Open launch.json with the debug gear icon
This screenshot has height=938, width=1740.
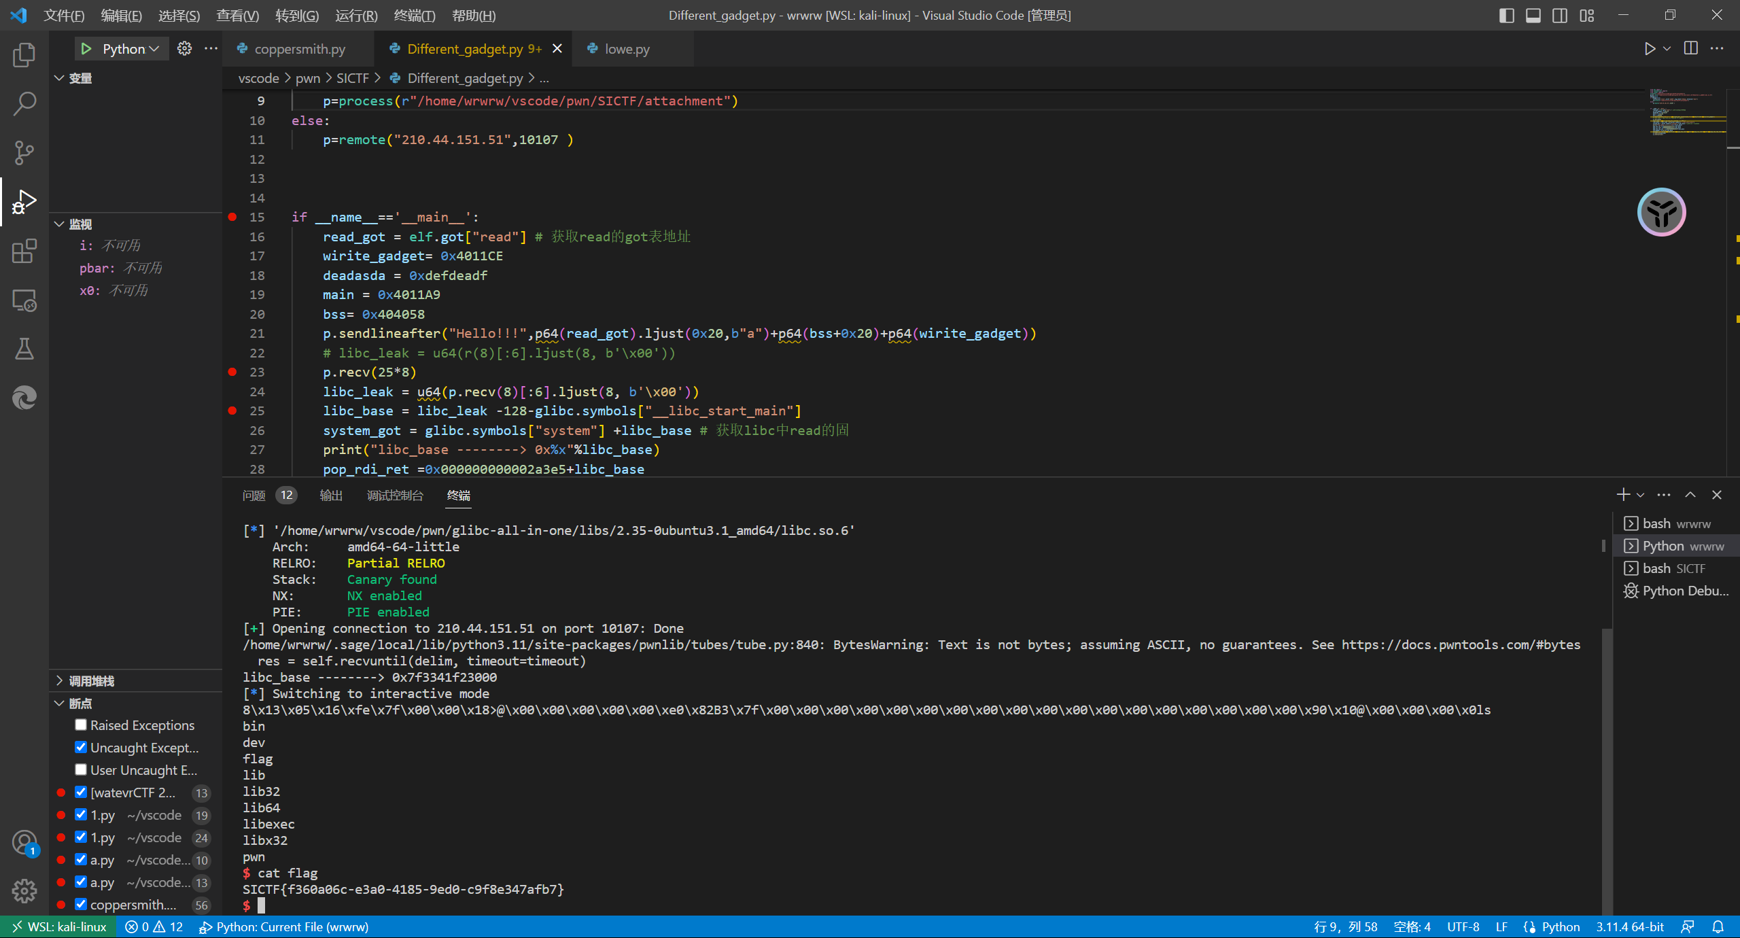click(x=184, y=49)
